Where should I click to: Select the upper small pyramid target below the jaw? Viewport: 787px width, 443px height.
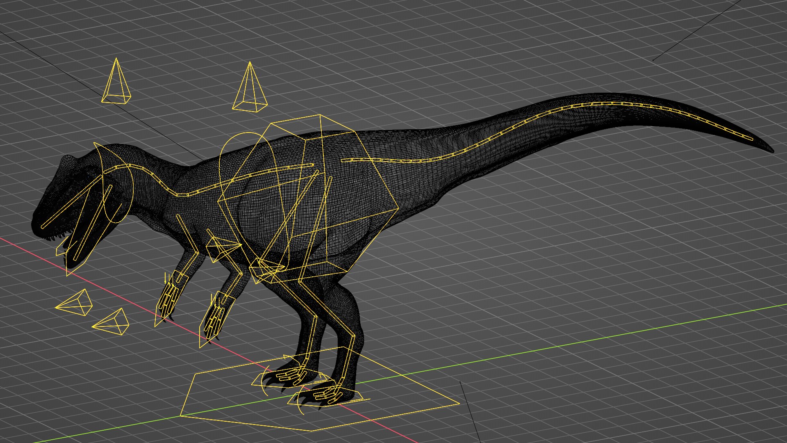pyautogui.click(x=75, y=303)
